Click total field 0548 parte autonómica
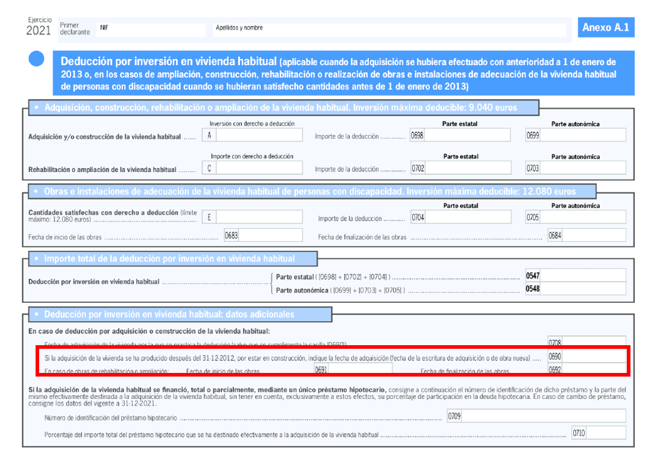This screenshot has width=660, height=455. pos(583,289)
